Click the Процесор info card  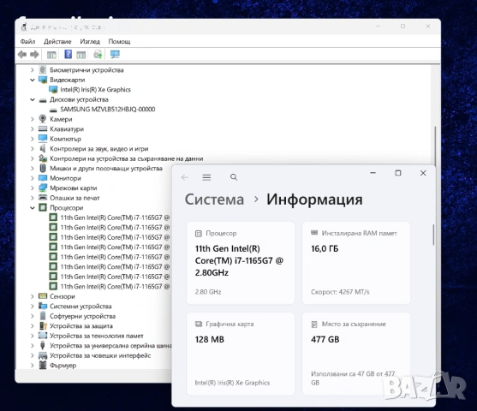coord(241,263)
